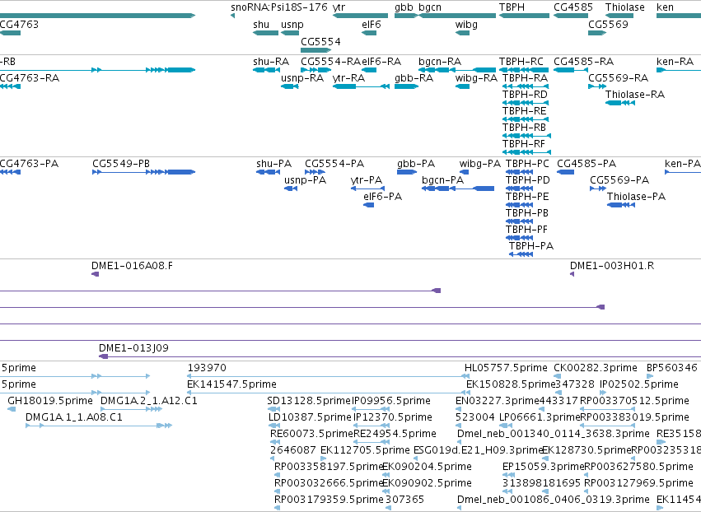Select the TBPH-PF protein label
This screenshot has height=512, width=701.
[x=526, y=229]
